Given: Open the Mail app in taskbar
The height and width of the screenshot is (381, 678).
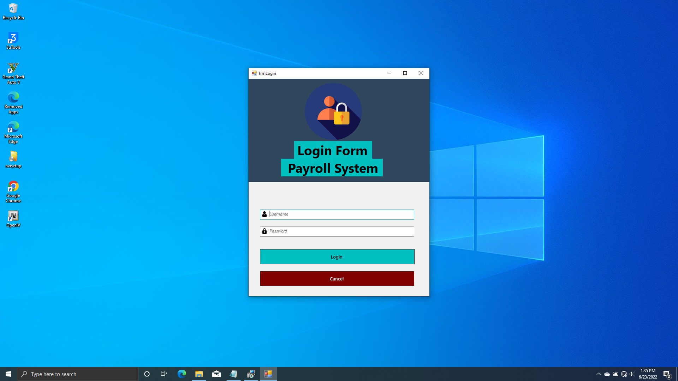Looking at the screenshot, I should click(x=216, y=374).
